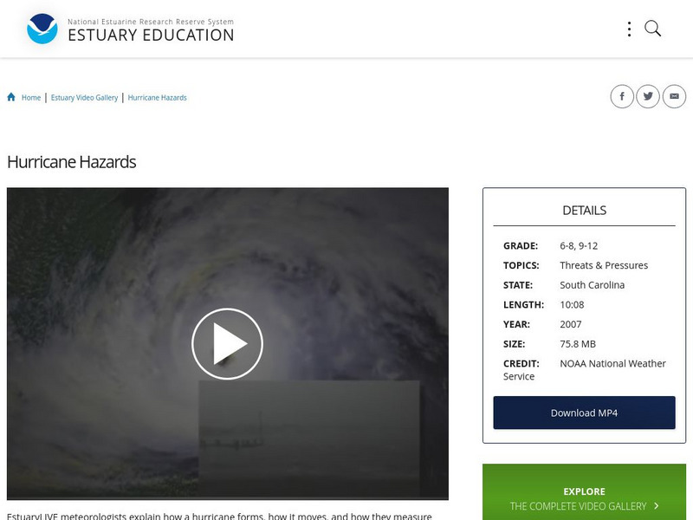The height and width of the screenshot is (520, 693).
Task: Click the Home breadcrumb text
Action: click(30, 97)
